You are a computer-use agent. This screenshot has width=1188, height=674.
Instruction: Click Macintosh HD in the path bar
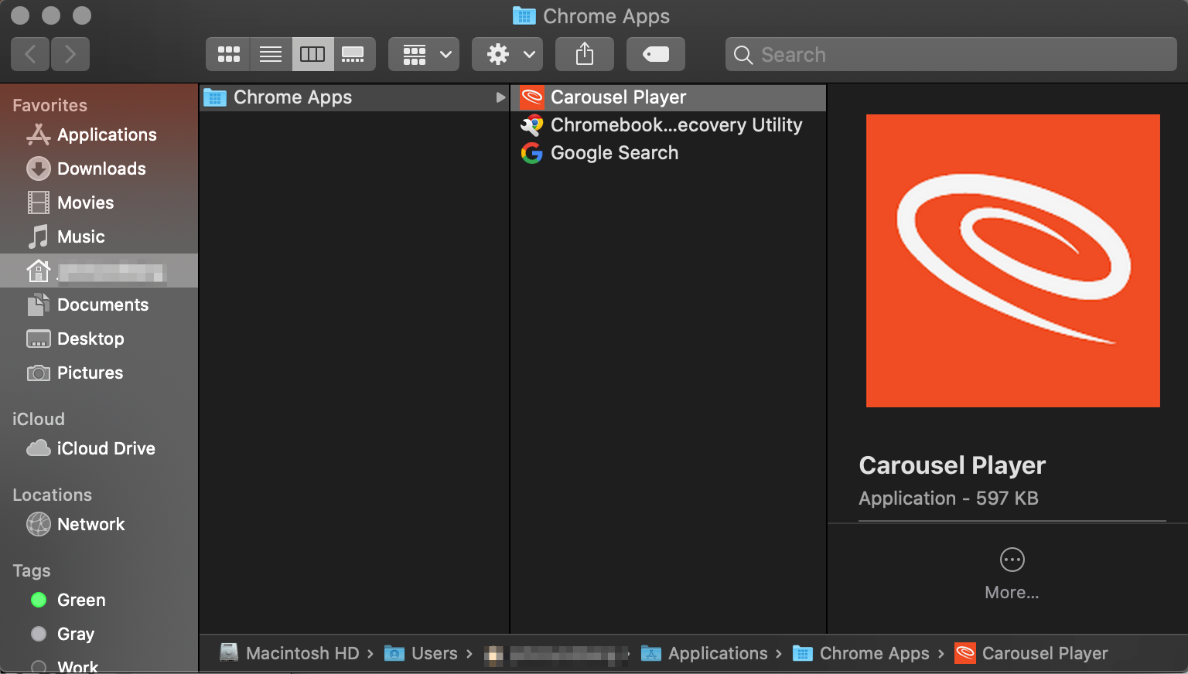(290, 653)
